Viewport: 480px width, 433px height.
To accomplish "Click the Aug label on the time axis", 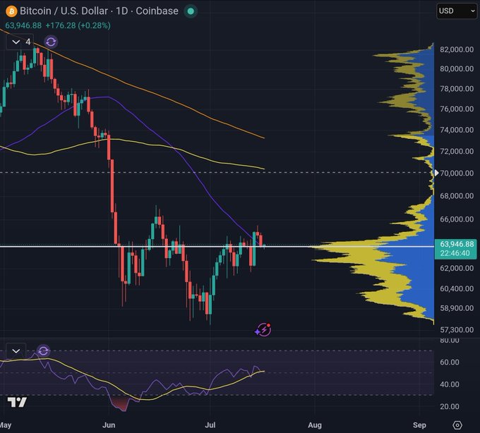I will (315, 425).
